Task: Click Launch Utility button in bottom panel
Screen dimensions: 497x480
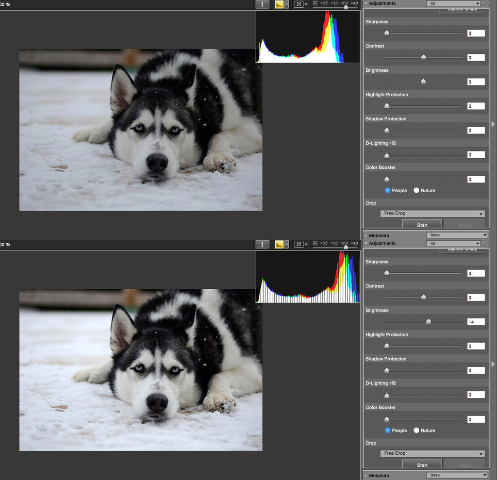Action: click(462, 250)
